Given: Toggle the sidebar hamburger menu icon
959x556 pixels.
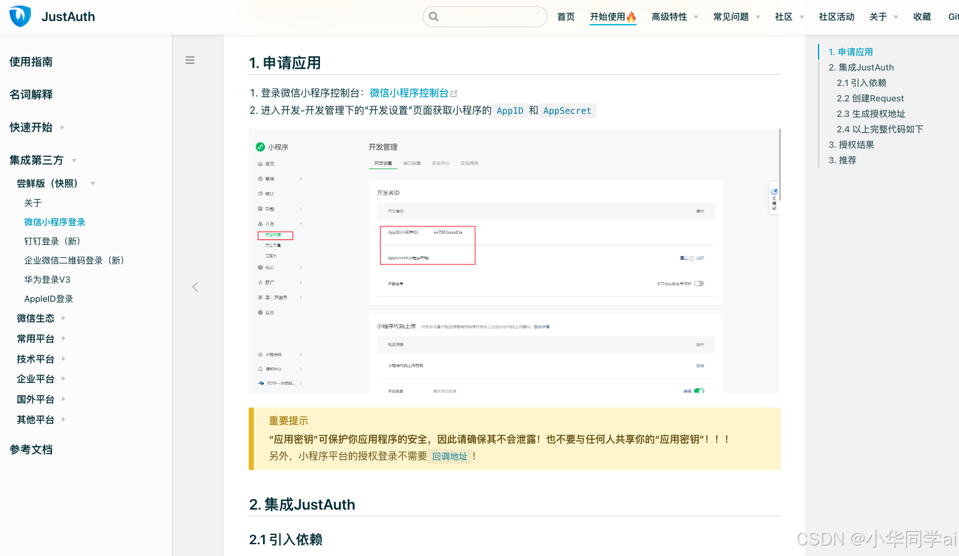Looking at the screenshot, I should click(x=190, y=60).
